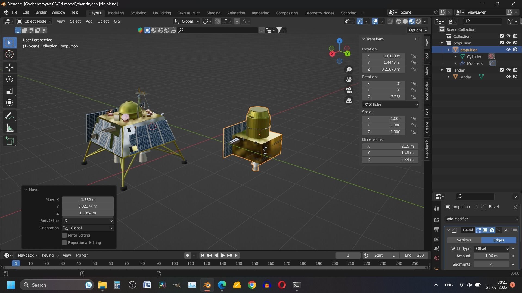Toggle camera view in the viewport
Image resolution: width=522 pixels, height=293 pixels.
pyautogui.click(x=349, y=90)
